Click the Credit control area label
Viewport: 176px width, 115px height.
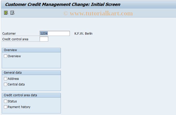15,39
